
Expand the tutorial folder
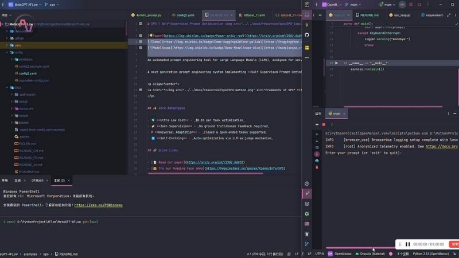[x=11, y=123]
